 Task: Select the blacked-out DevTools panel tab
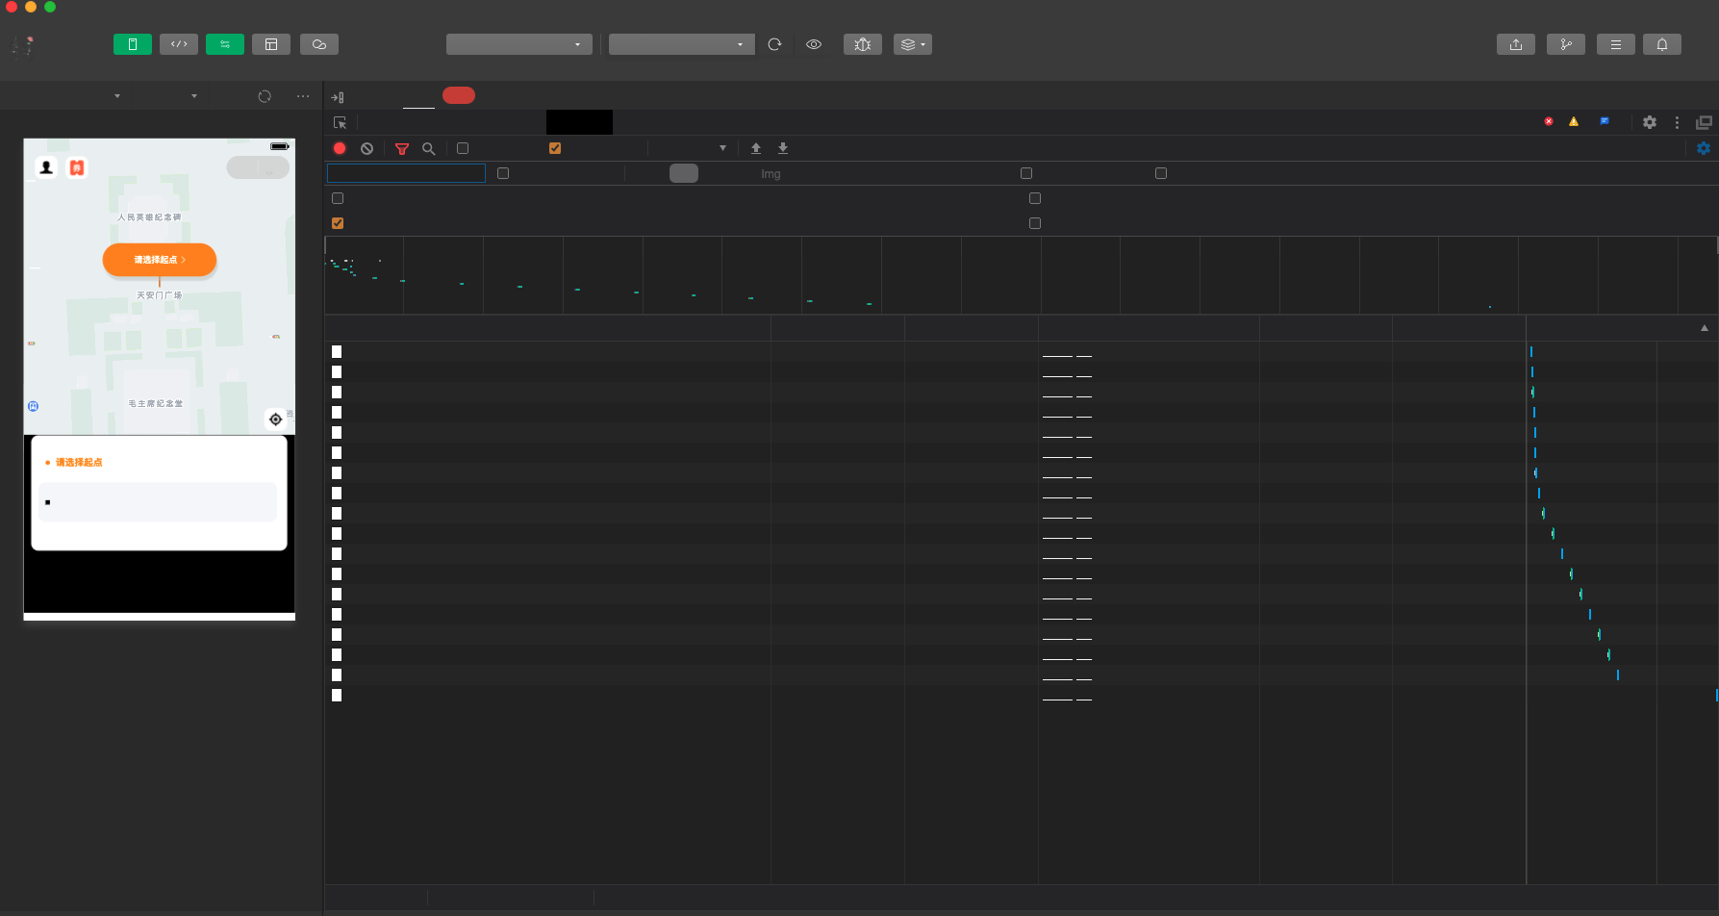click(x=579, y=122)
